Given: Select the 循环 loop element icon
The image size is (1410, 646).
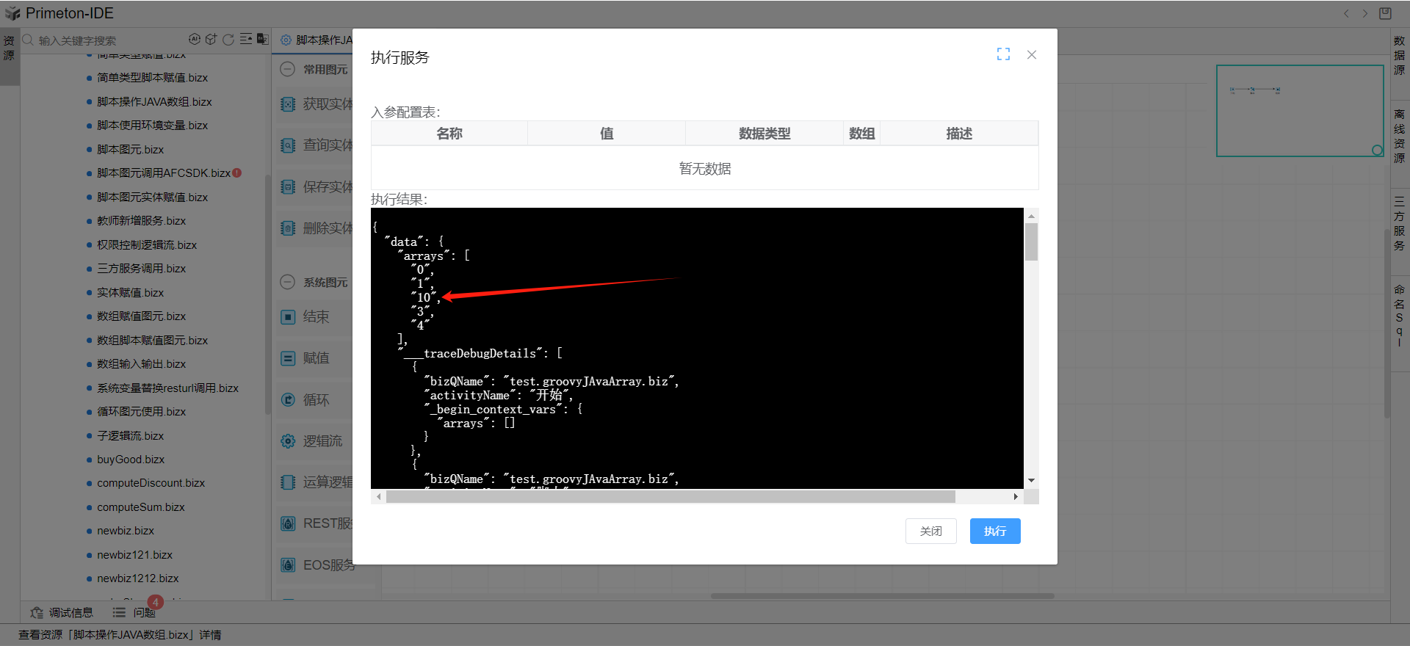Looking at the screenshot, I should (289, 400).
